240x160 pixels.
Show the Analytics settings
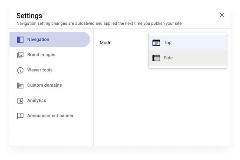[50, 100]
